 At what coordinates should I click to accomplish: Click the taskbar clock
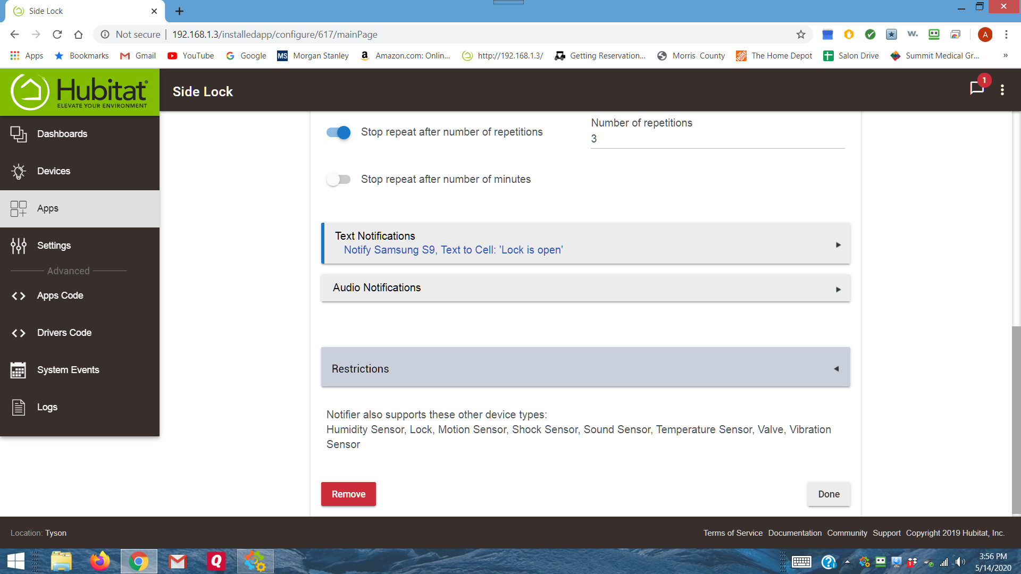click(993, 562)
